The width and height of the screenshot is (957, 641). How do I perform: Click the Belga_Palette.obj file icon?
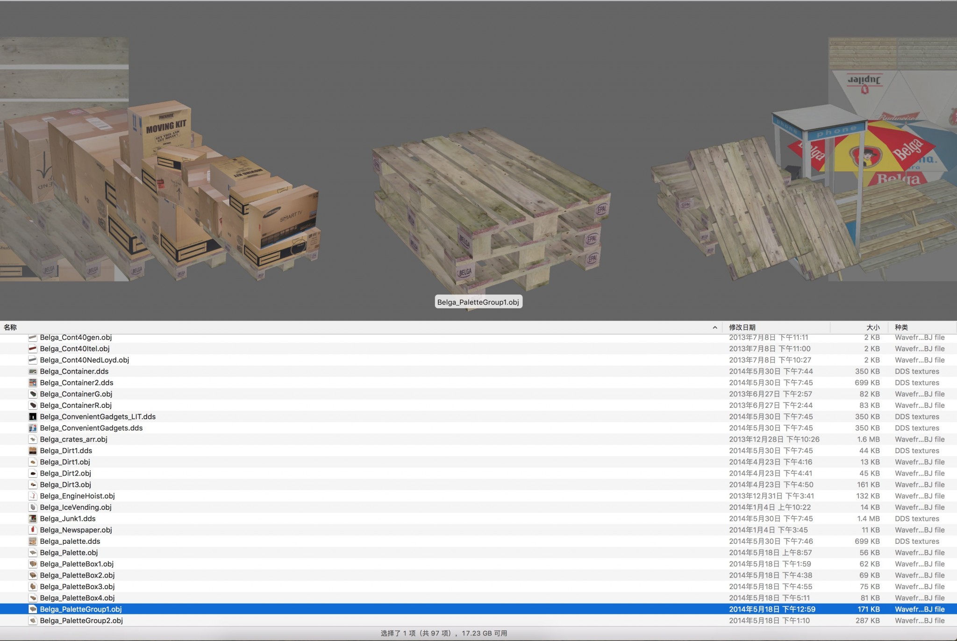point(33,553)
